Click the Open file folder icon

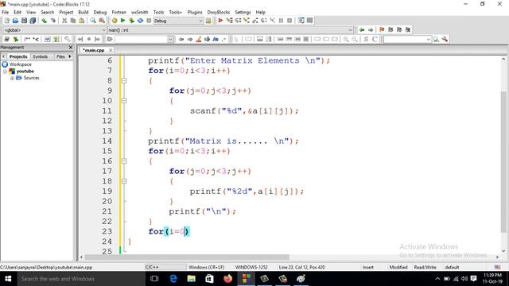(x=15, y=21)
